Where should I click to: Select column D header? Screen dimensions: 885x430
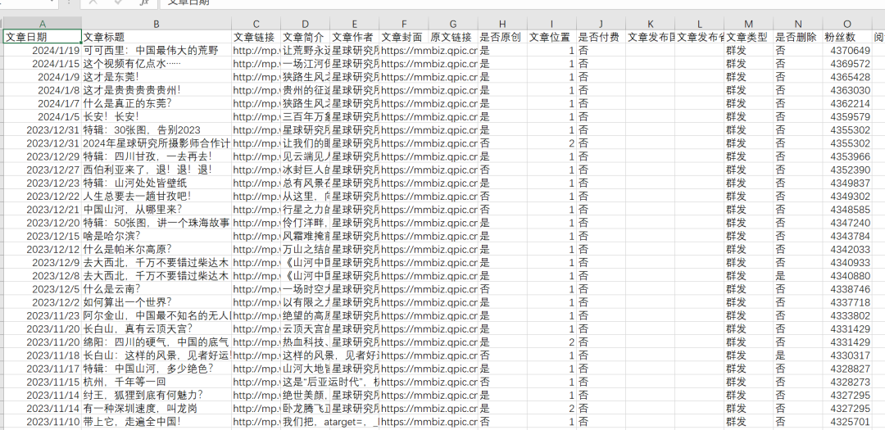pyautogui.click(x=305, y=24)
